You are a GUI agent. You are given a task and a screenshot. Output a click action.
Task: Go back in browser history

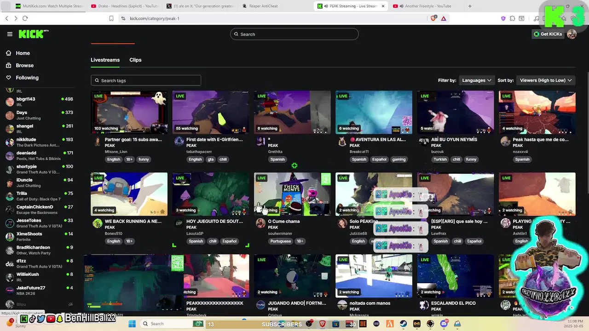coord(6,18)
